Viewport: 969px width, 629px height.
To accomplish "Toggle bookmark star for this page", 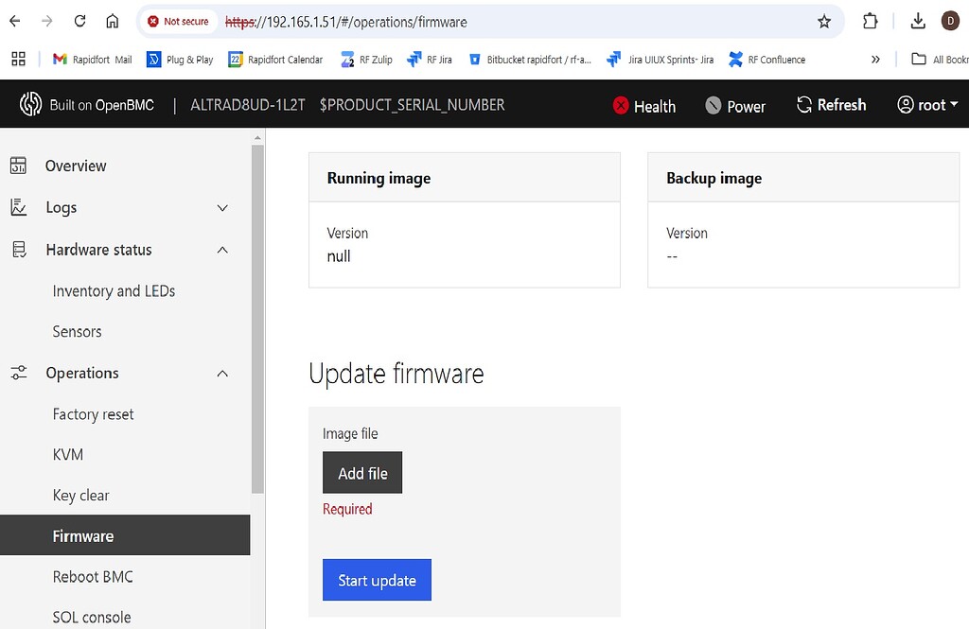I will [x=824, y=21].
